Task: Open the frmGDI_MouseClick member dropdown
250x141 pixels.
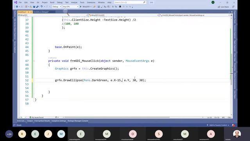Action: pos(195,15)
